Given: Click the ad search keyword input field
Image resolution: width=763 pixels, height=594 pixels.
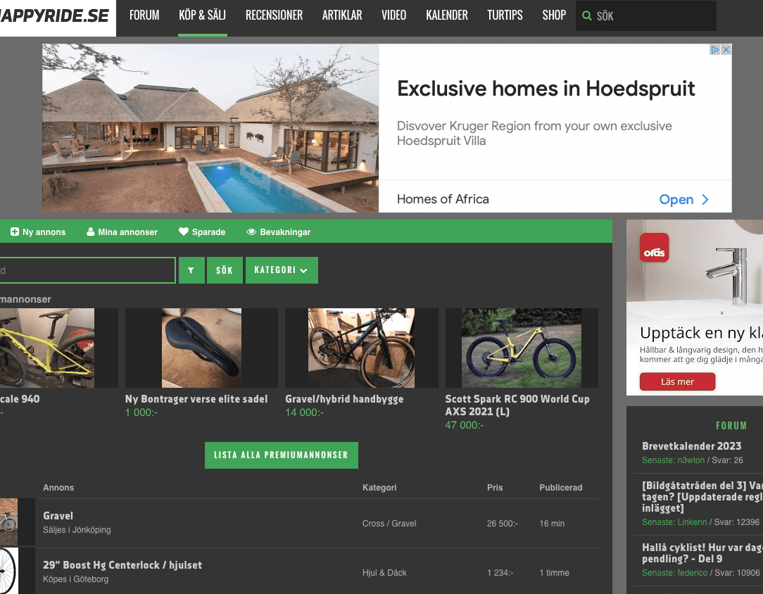Looking at the screenshot, I should (87, 270).
